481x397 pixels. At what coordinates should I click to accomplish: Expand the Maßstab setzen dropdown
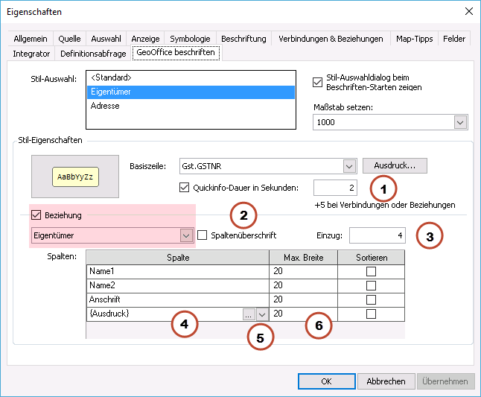tap(460, 123)
